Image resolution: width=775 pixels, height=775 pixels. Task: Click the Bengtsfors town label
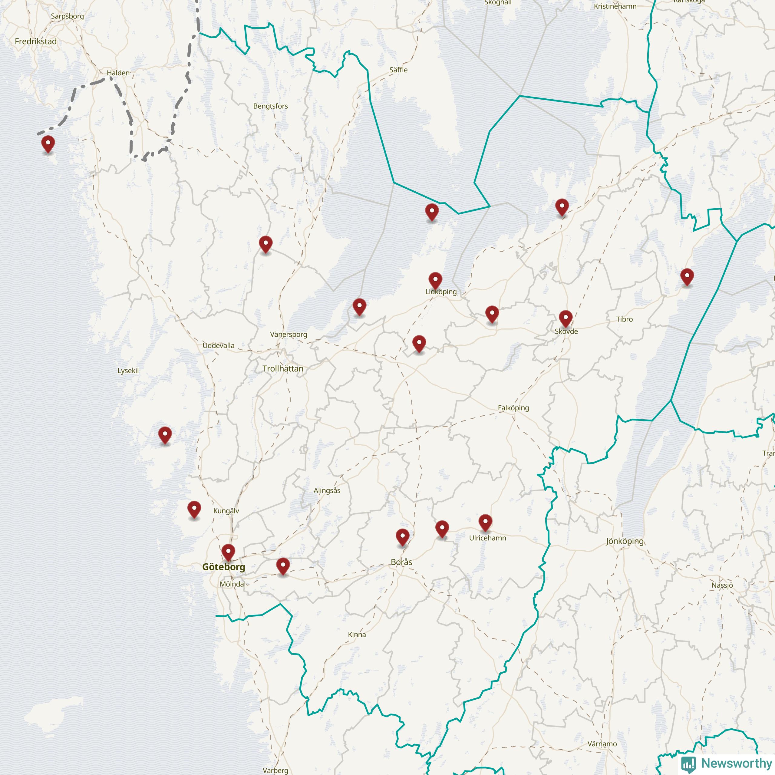(x=270, y=106)
